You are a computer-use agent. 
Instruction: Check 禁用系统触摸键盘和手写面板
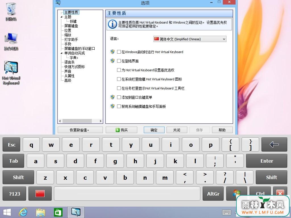point(119,106)
